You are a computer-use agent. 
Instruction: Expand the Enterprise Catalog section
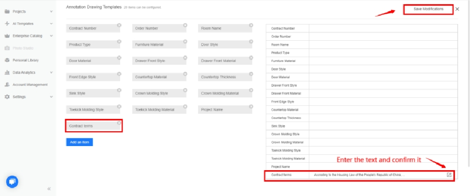coord(51,36)
